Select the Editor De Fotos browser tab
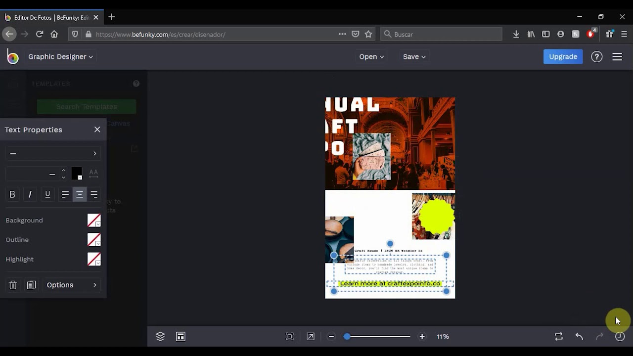This screenshot has height=356, width=633. (51, 17)
